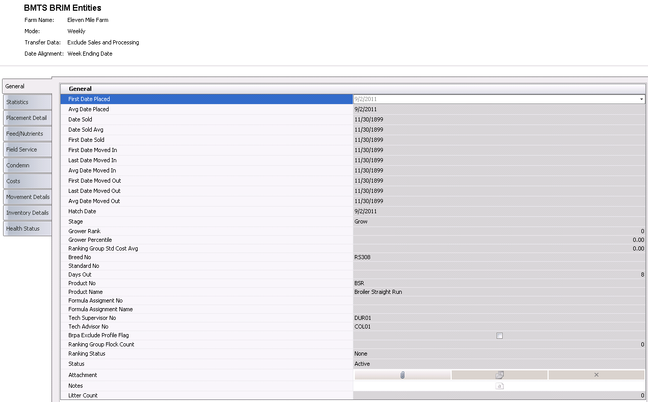Select the General tab
This screenshot has width=648, height=402.
click(x=27, y=86)
